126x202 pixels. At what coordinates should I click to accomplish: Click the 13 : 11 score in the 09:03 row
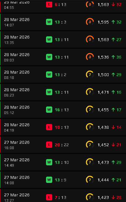pos(62,57)
